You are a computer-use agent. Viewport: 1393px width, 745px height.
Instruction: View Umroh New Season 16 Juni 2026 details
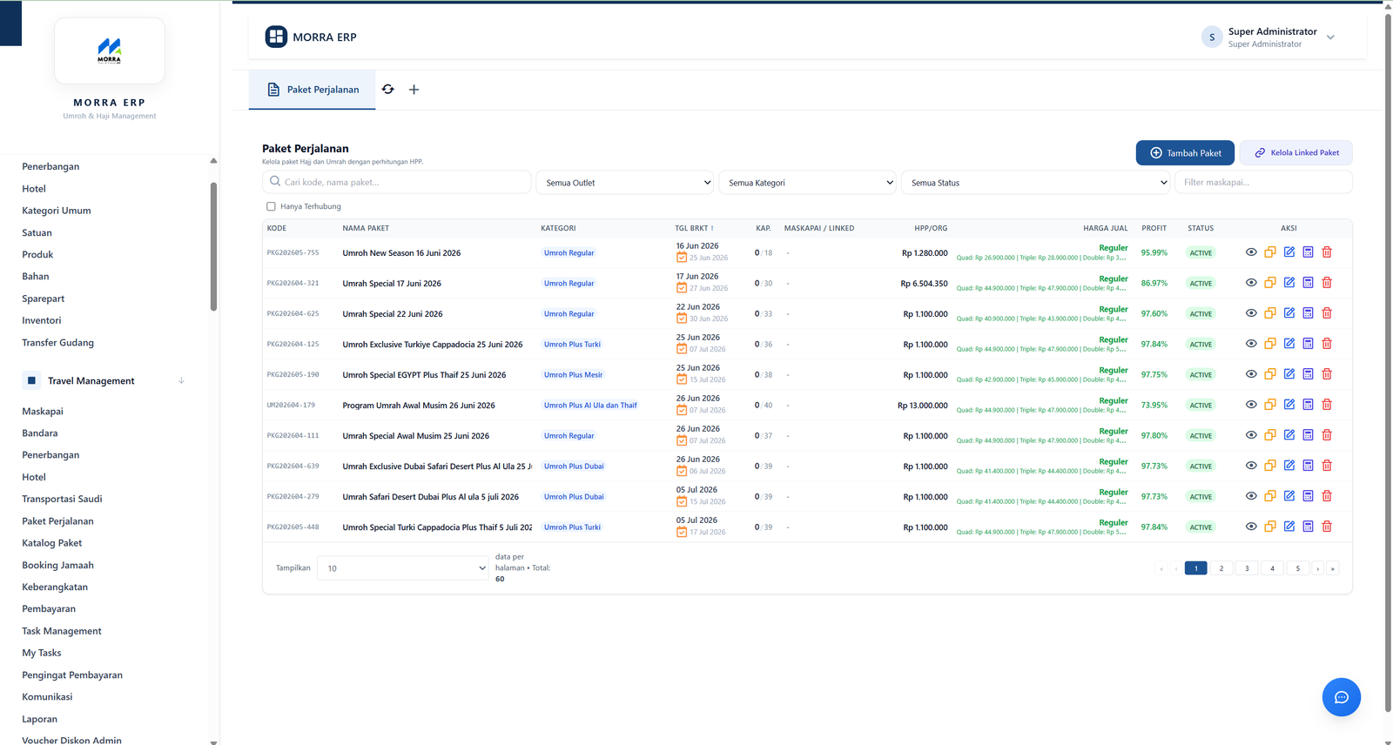pos(1251,252)
